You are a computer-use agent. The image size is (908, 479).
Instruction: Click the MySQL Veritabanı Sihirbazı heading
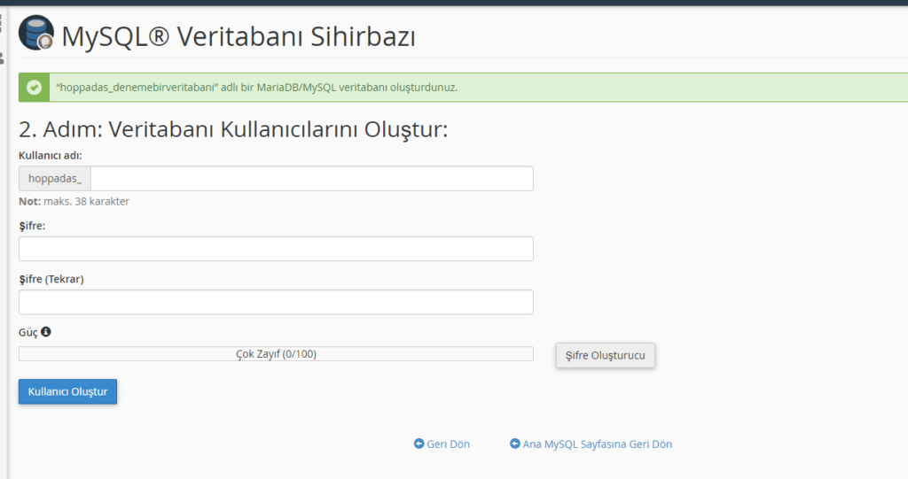tap(239, 36)
